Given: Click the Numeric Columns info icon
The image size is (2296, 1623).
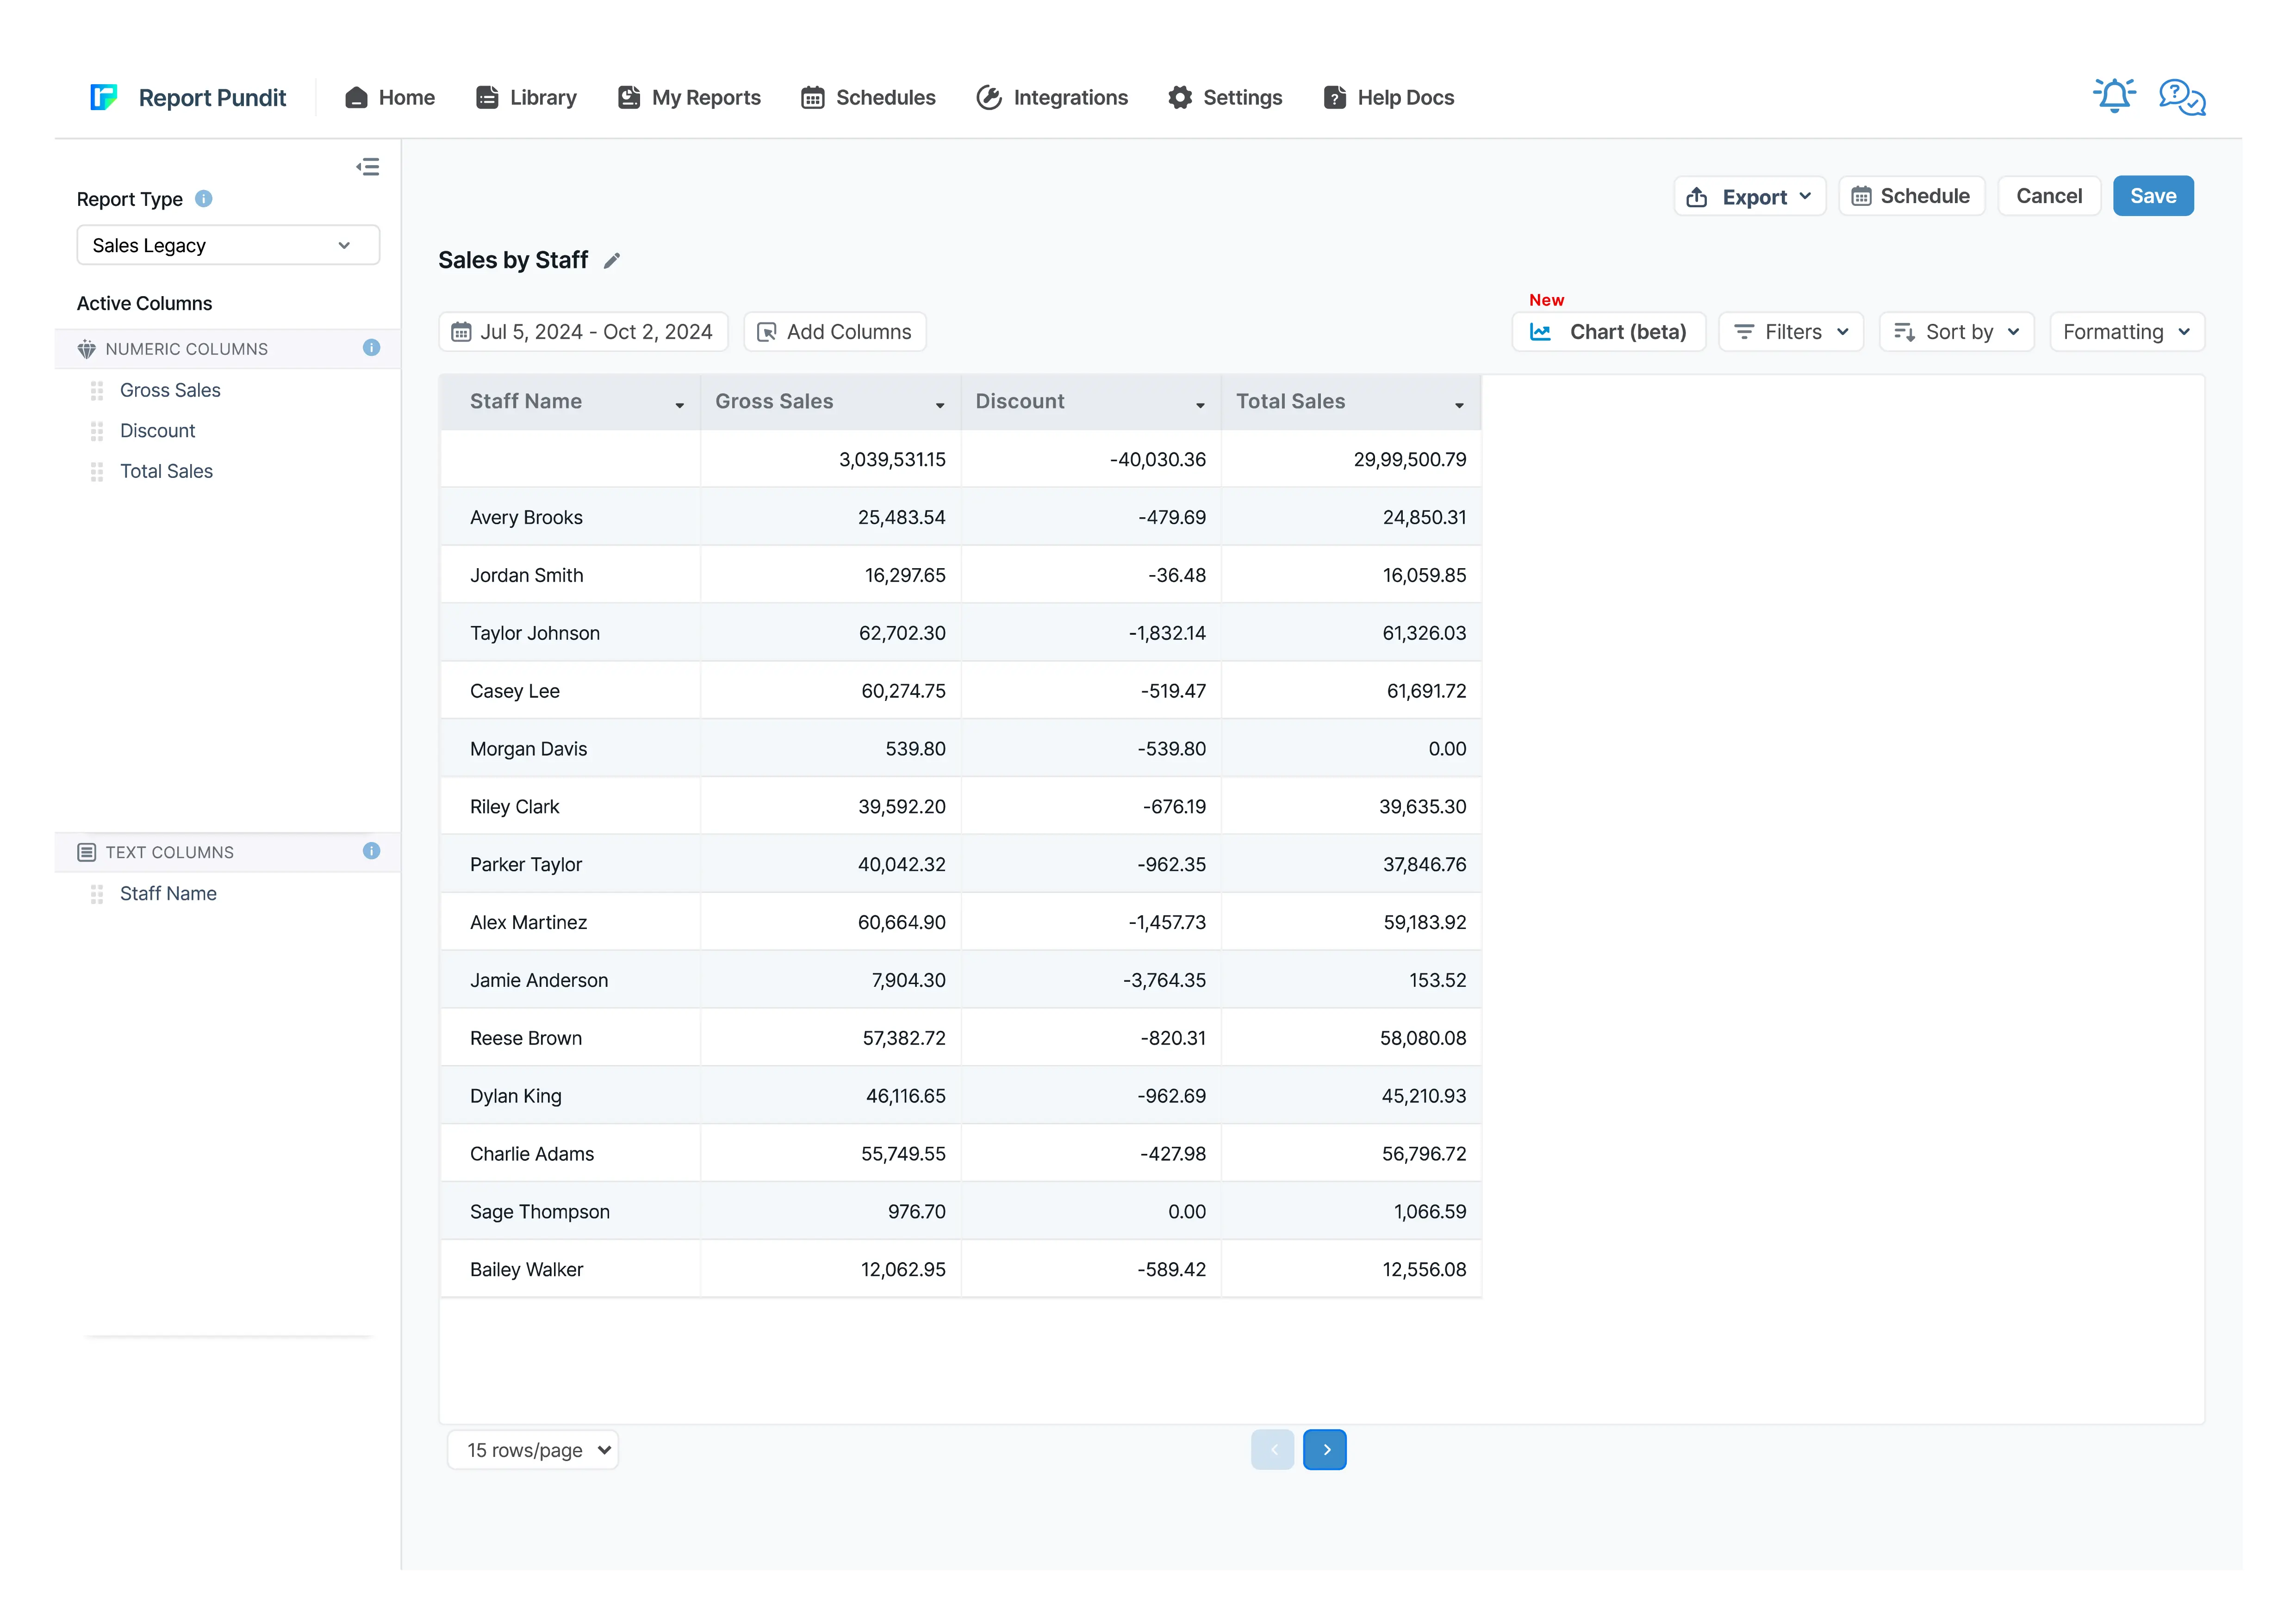Looking at the screenshot, I should [371, 348].
